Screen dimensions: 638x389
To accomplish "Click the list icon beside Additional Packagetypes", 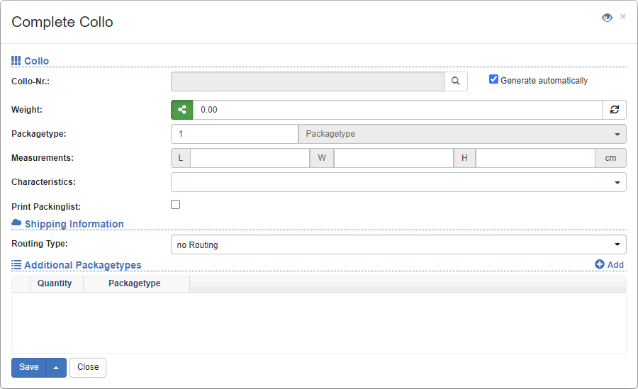I will pyautogui.click(x=16, y=264).
